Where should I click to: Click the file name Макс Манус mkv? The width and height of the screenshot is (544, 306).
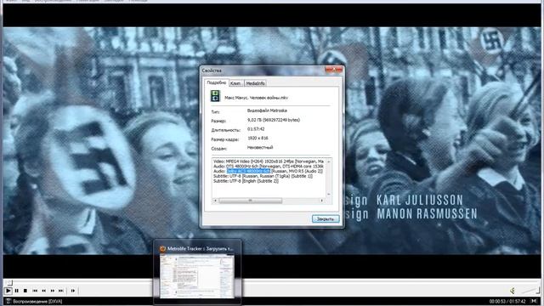coord(257,98)
